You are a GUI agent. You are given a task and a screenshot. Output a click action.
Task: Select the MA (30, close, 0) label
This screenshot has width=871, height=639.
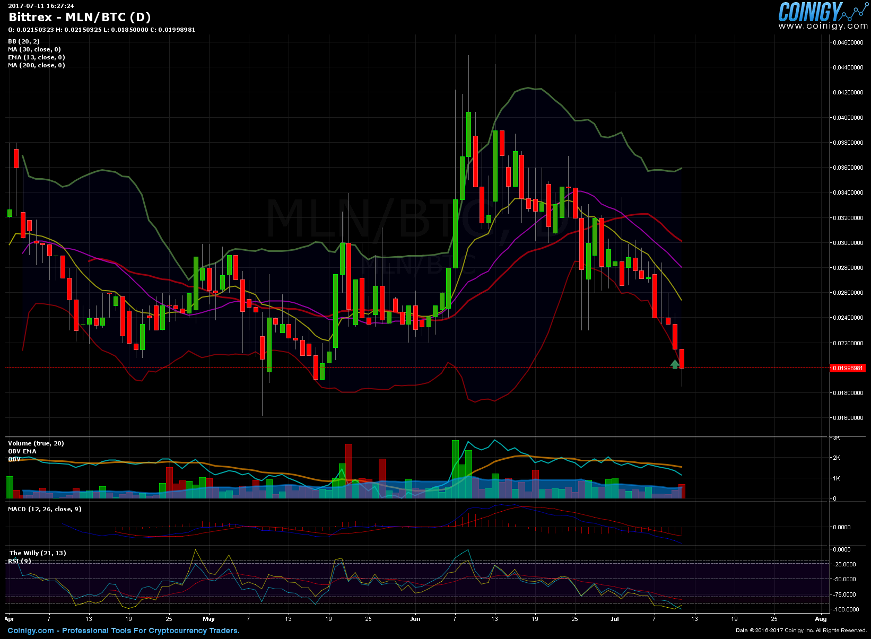click(34, 49)
